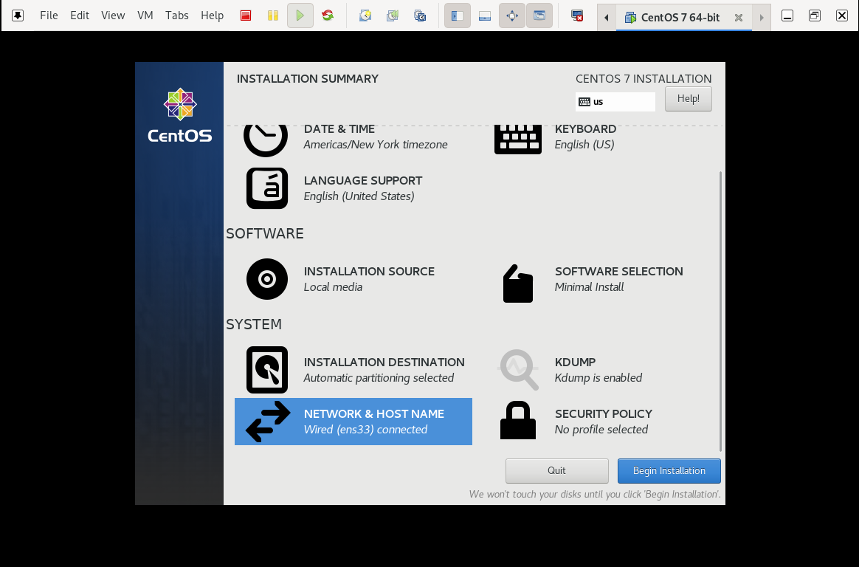Click the DATE & TIME label

(339, 128)
